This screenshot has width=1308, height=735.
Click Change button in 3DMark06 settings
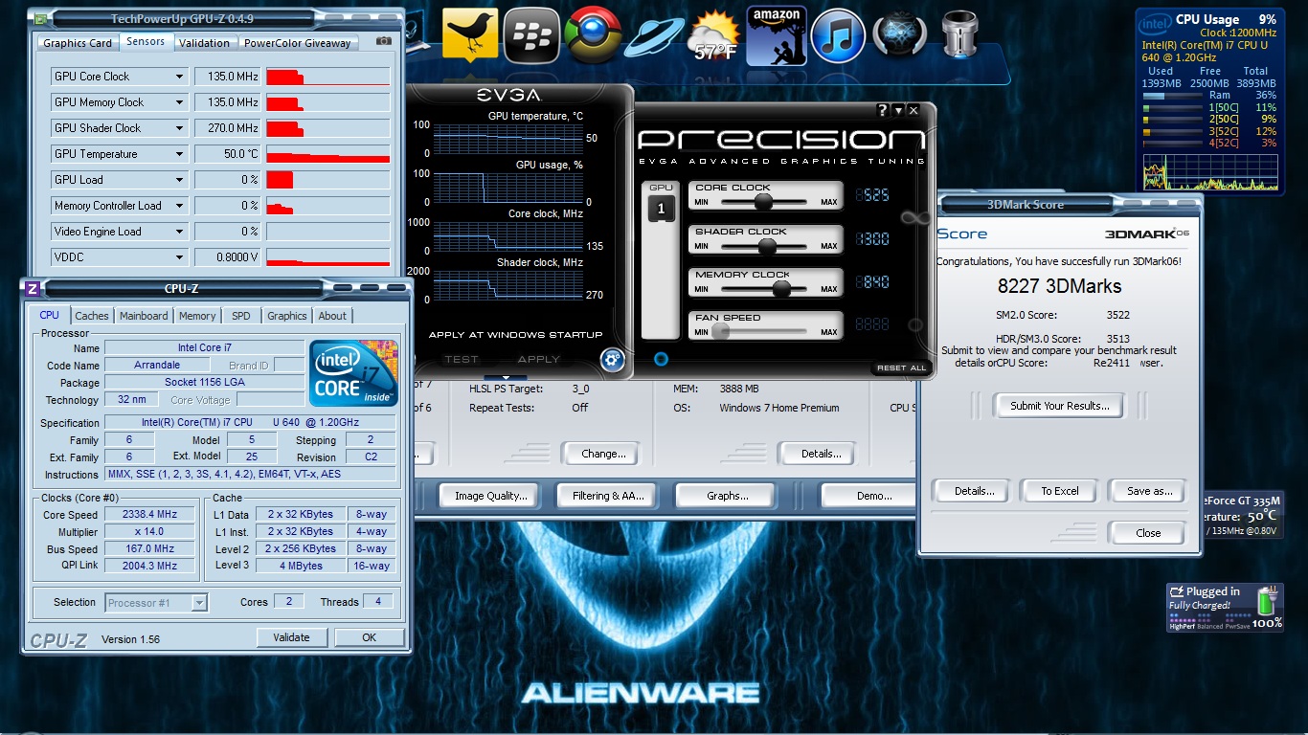point(603,454)
